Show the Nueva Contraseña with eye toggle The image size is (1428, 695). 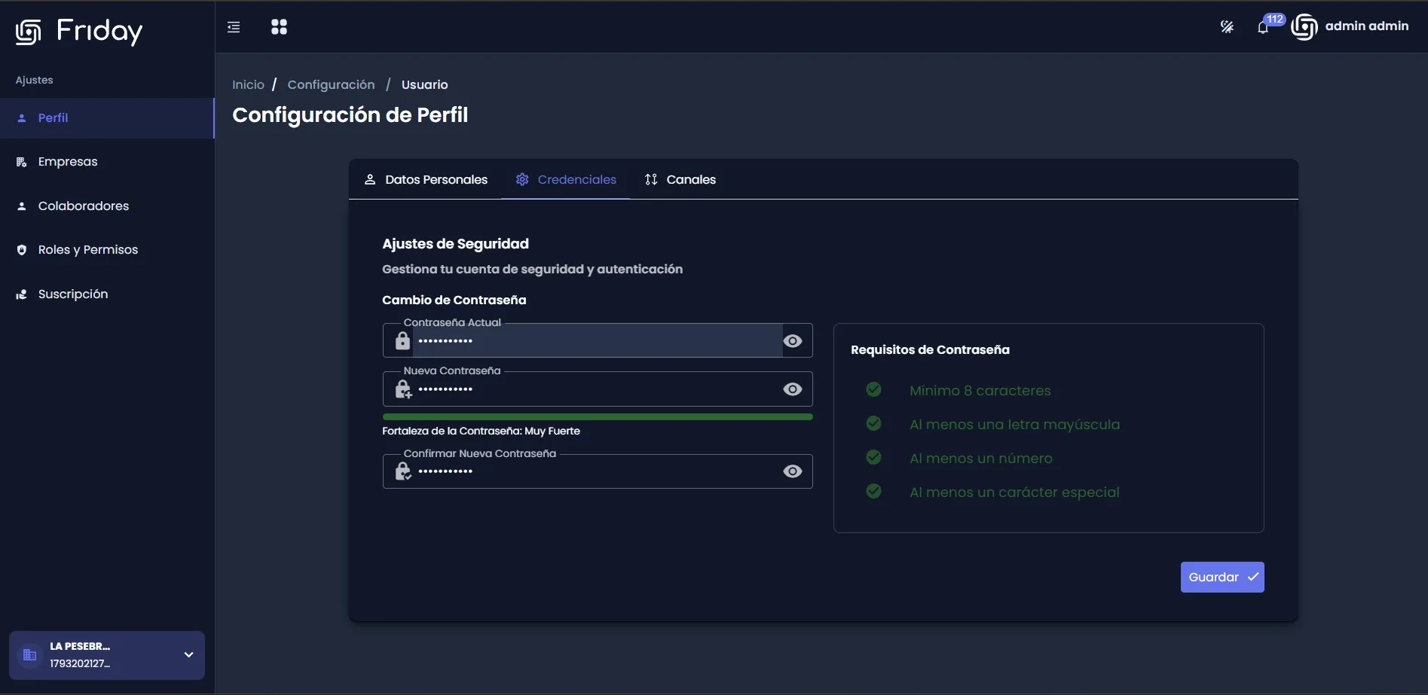(793, 389)
